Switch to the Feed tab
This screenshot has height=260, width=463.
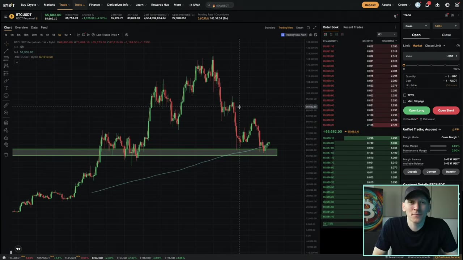pyautogui.click(x=44, y=27)
